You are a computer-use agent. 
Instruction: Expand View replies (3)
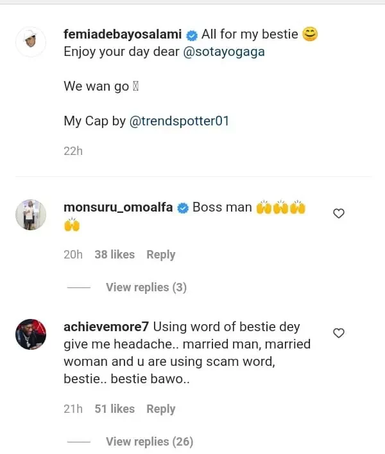point(146,287)
